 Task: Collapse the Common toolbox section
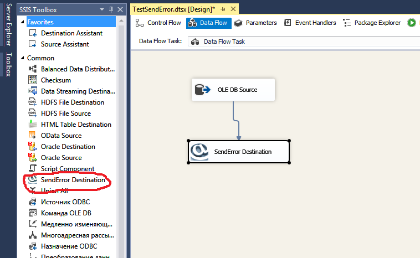22,58
